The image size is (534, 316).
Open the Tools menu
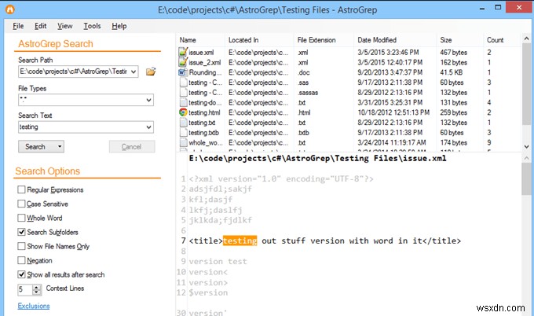pyautogui.click(x=92, y=26)
